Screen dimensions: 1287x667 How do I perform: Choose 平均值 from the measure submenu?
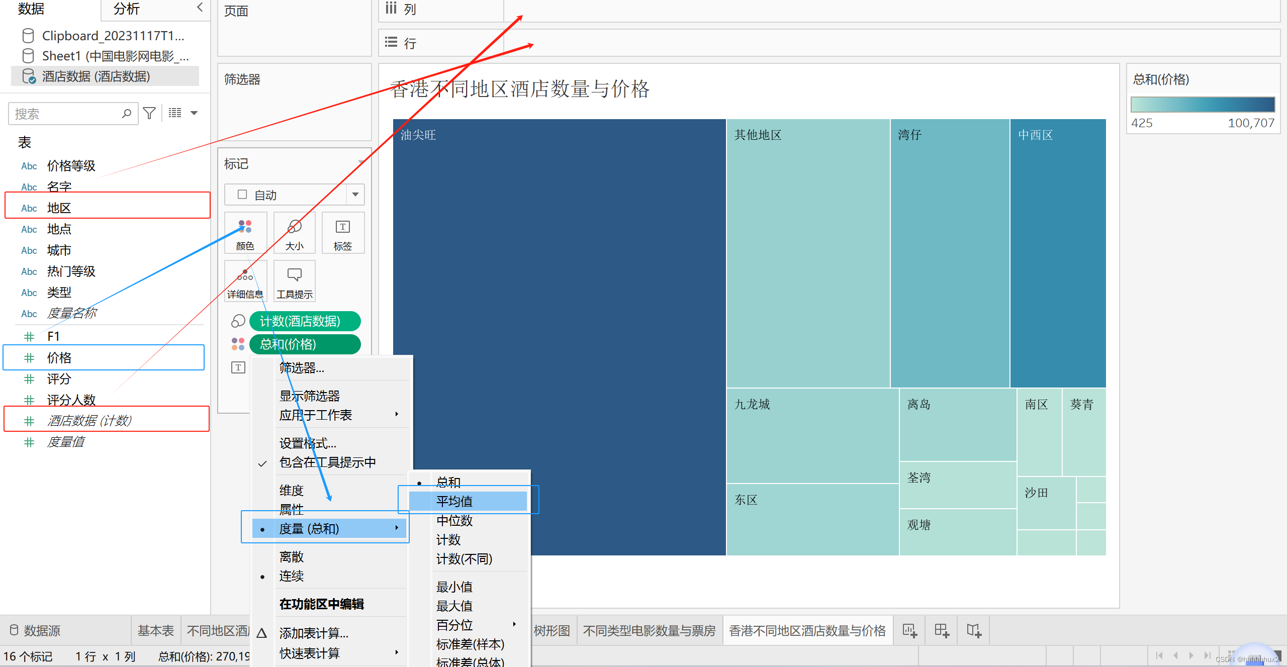pos(454,501)
